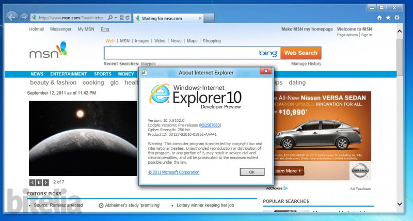Open 'Alzheimer's study promising' headline
The width and height of the screenshot is (413, 221).
click(x=133, y=205)
